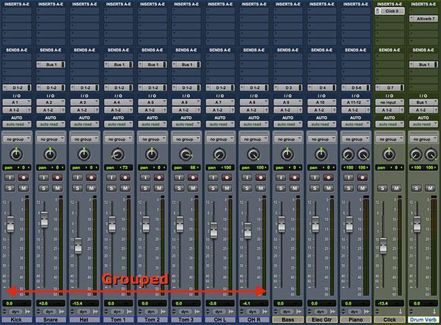Solo the Kick track
This screenshot has width=441, height=325.
pos(10,187)
